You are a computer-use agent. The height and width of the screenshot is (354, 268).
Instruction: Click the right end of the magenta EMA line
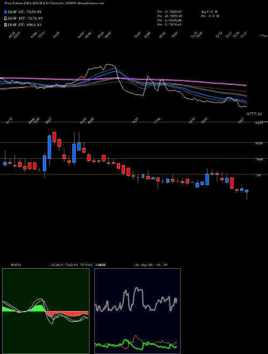click(x=246, y=85)
